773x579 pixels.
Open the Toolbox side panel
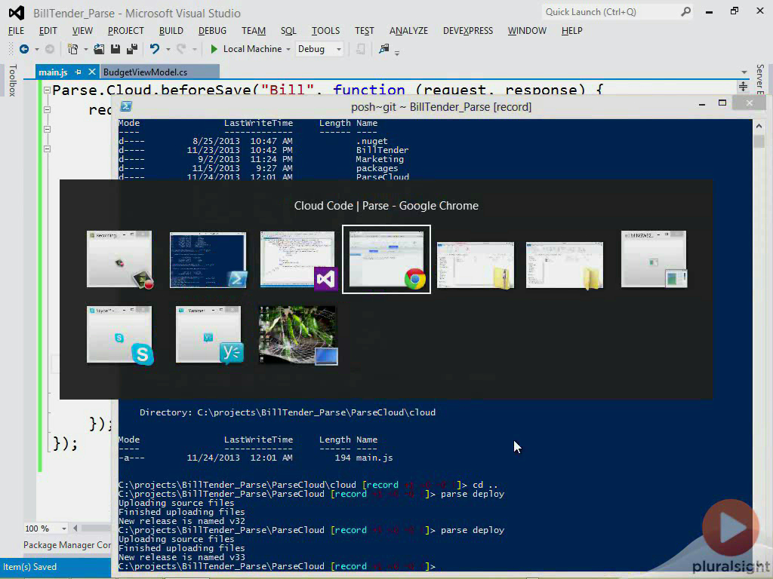pos(13,80)
